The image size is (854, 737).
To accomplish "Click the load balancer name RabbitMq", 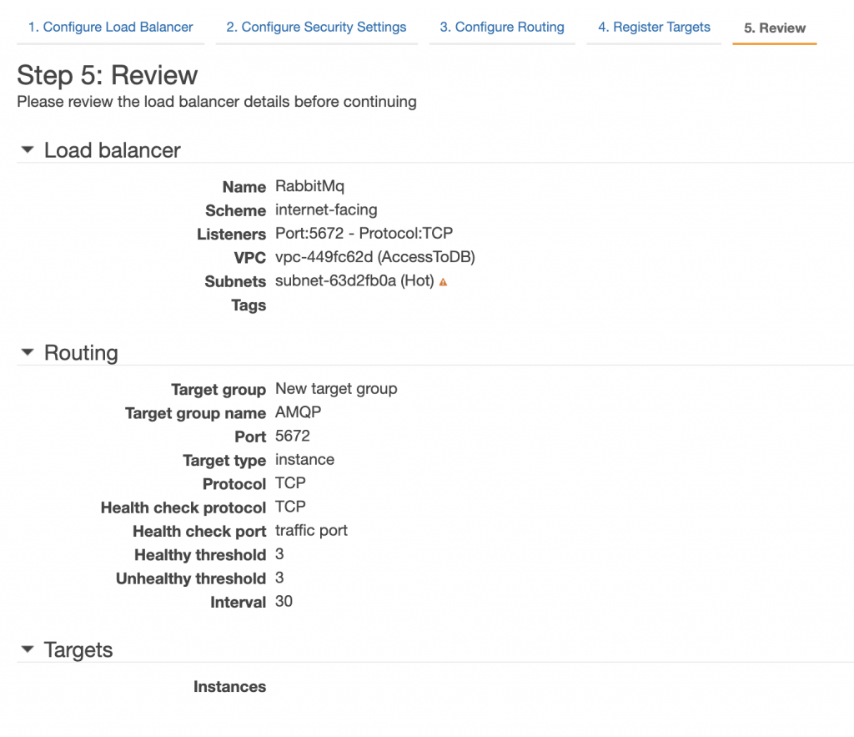I will point(309,186).
